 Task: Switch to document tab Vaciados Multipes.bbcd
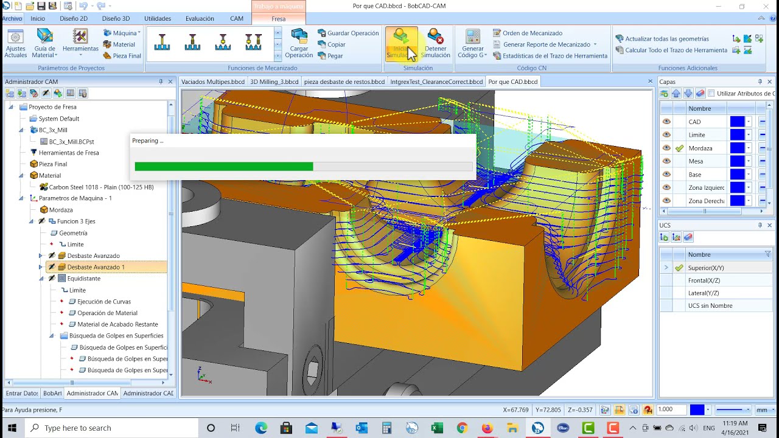[x=213, y=82]
